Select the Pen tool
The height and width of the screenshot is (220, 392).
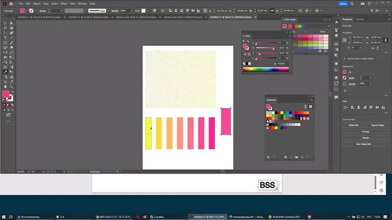click(x=6, y=33)
